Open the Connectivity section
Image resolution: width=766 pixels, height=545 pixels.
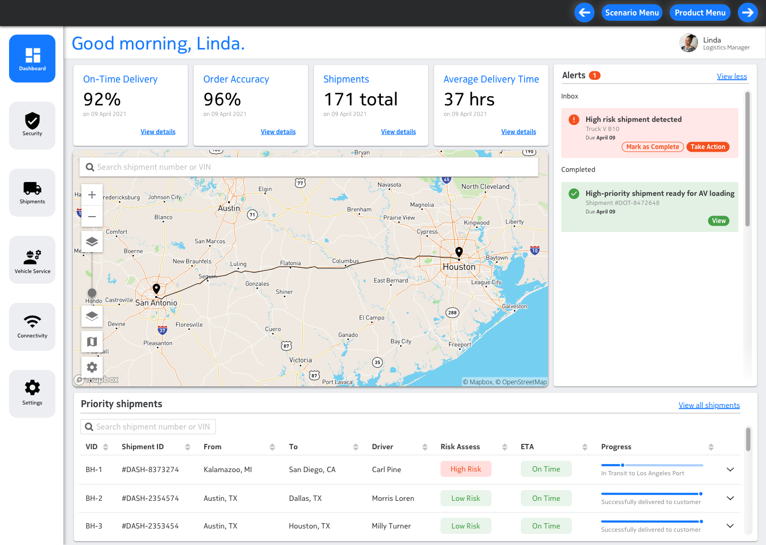tap(32, 327)
